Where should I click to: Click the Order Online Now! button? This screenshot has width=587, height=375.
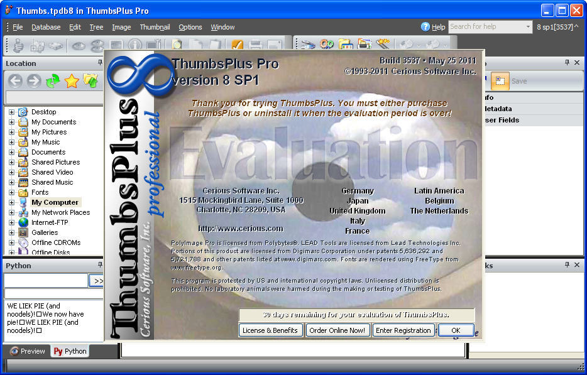point(337,330)
